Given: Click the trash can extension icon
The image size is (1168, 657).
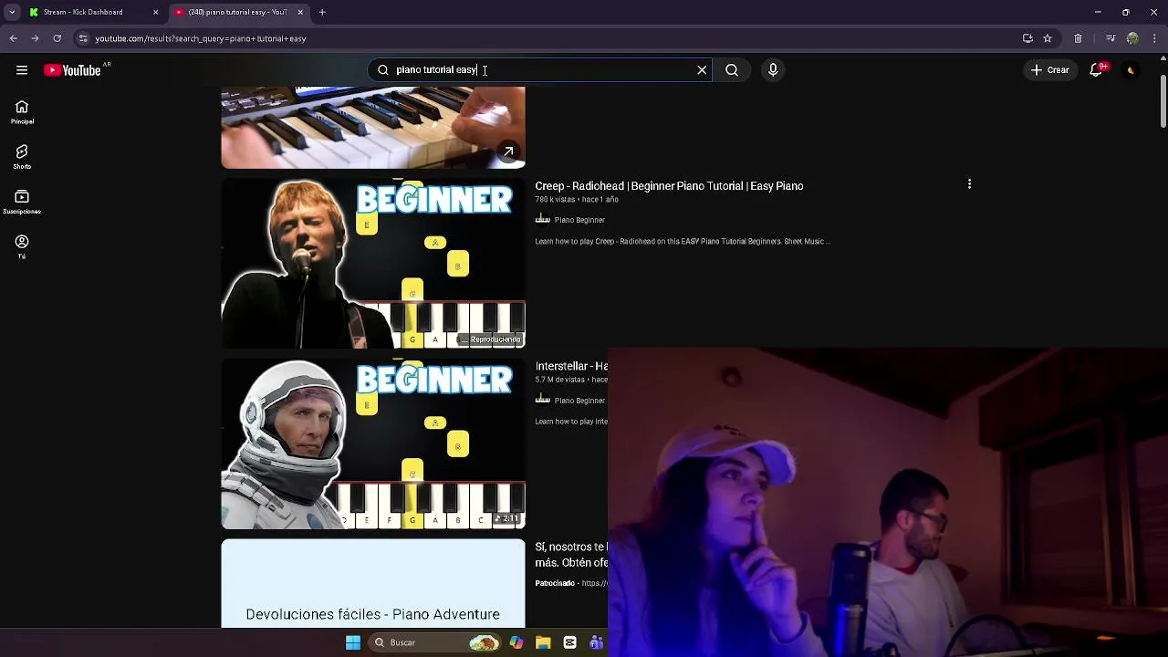Looking at the screenshot, I should (x=1078, y=38).
